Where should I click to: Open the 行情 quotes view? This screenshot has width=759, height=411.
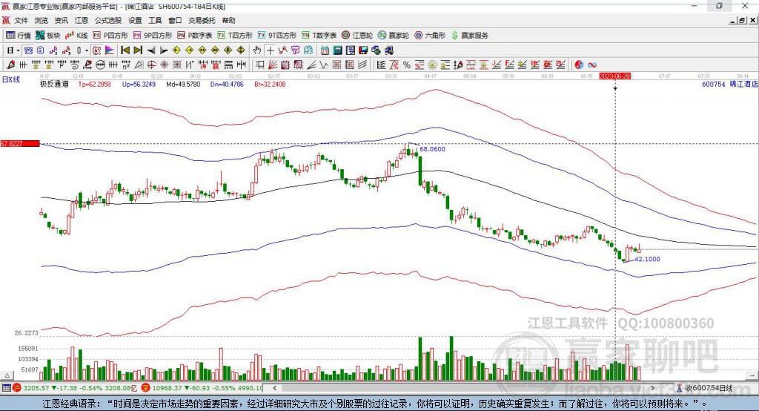coord(18,36)
